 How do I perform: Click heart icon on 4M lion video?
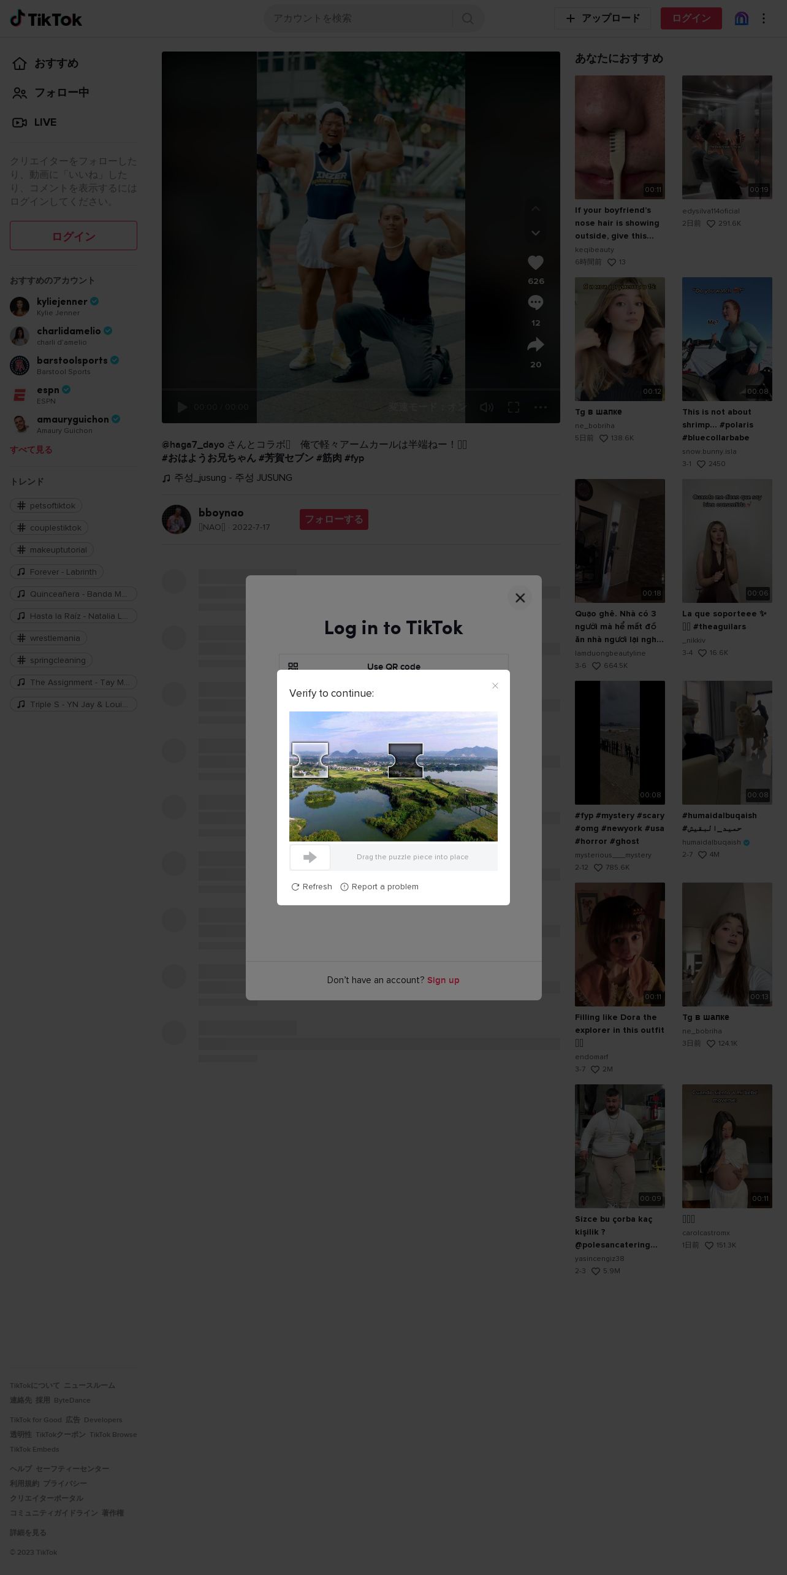(702, 854)
